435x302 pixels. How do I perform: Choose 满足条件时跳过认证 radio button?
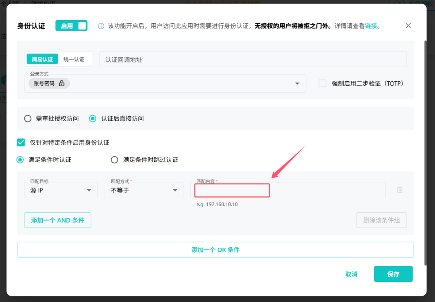click(x=114, y=160)
